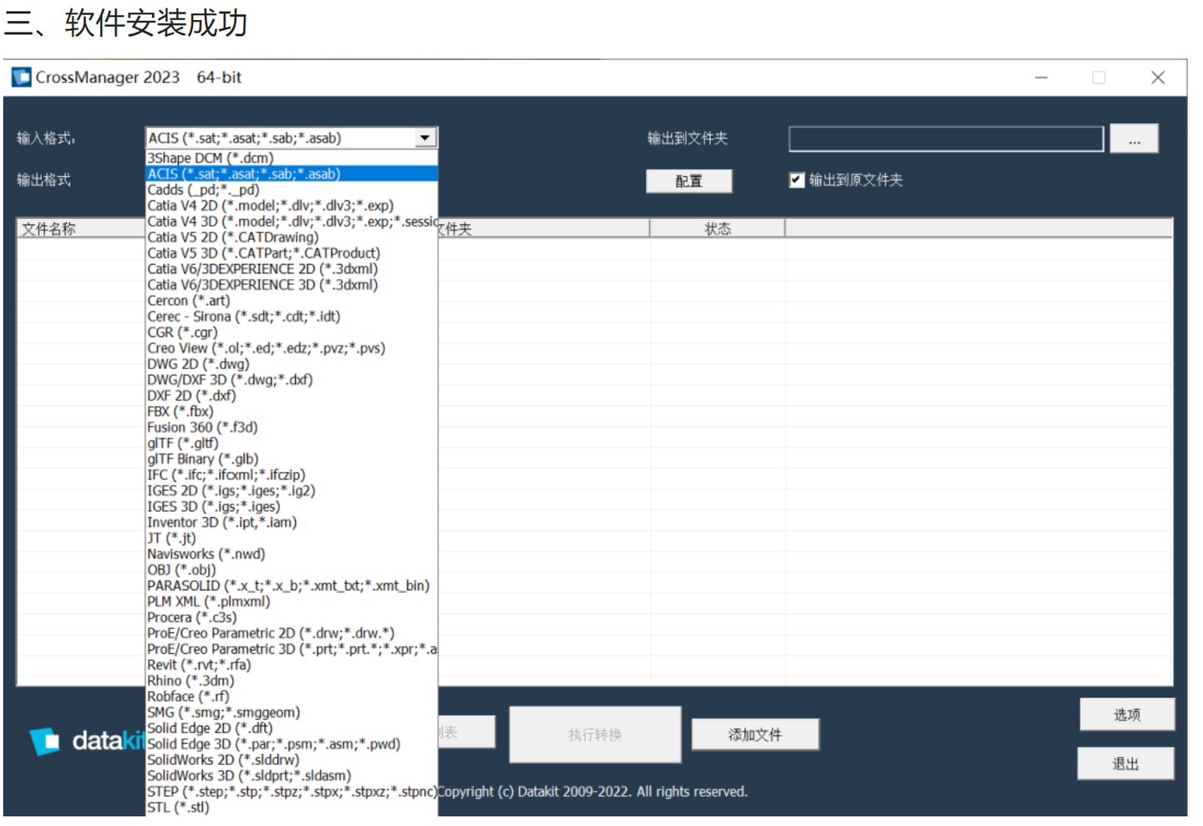This screenshot has height=826, width=1203.
Task: Click the 添加文件 button
Action: tap(754, 734)
